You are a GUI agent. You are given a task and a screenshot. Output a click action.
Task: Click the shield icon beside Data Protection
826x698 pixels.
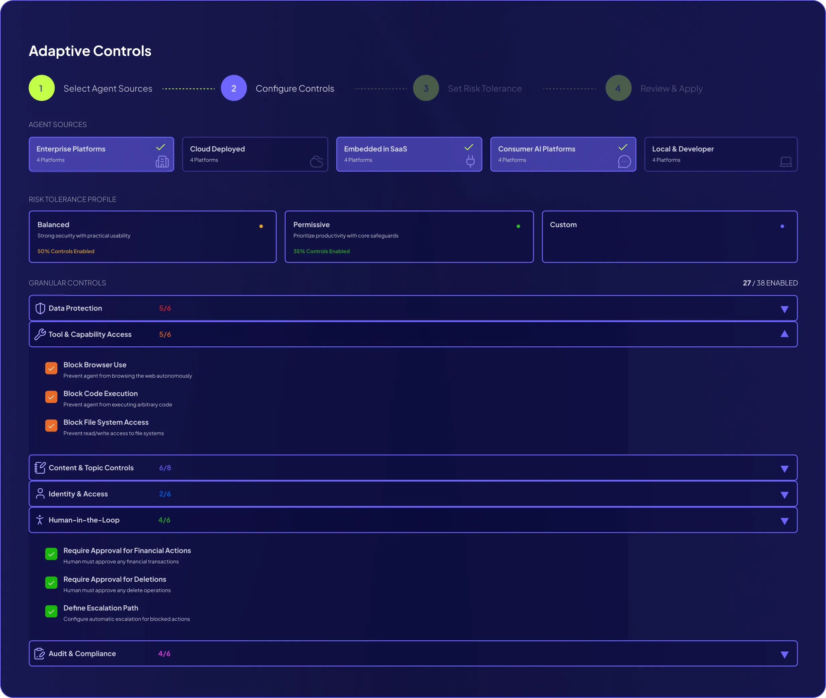[40, 308]
